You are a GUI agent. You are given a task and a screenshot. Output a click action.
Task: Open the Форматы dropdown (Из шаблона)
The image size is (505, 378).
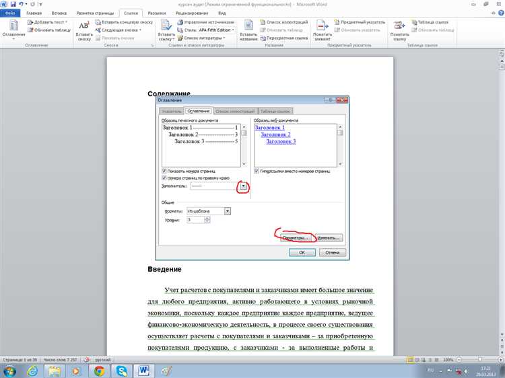pyautogui.click(x=228, y=211)
